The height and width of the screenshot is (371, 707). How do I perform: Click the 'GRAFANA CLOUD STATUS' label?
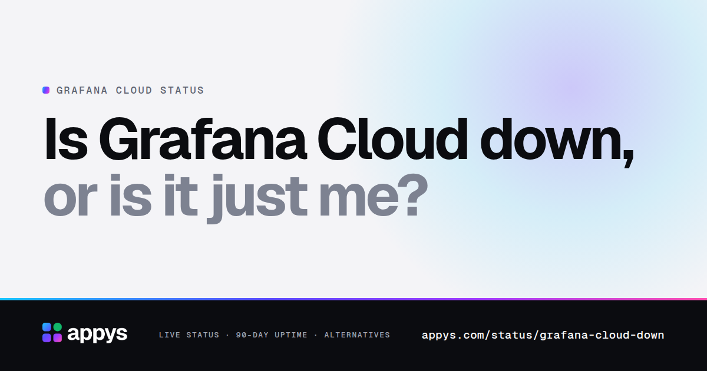point(130,91)
